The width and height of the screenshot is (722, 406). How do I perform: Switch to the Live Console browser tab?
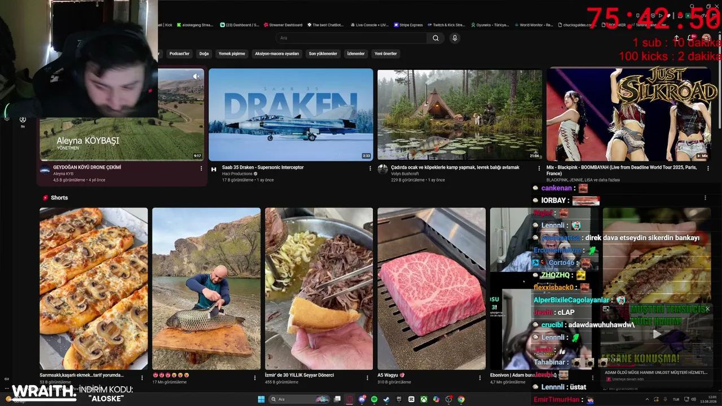369,25
